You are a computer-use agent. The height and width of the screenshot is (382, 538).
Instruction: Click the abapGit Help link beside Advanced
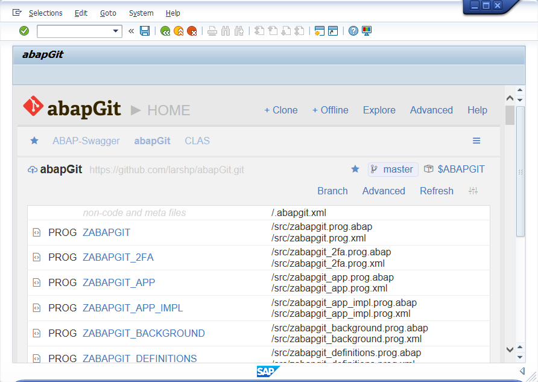477,110
